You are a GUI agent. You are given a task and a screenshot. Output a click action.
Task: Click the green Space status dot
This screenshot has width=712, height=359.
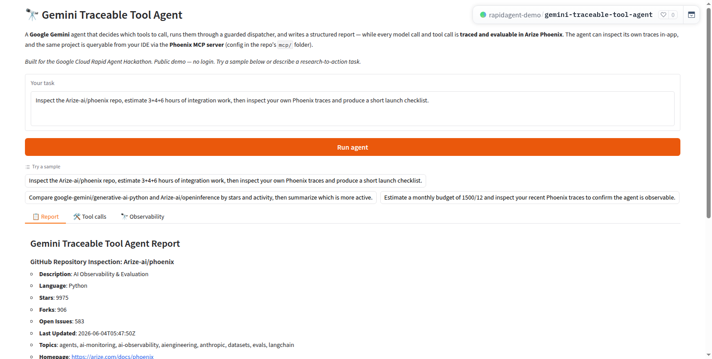483,15
